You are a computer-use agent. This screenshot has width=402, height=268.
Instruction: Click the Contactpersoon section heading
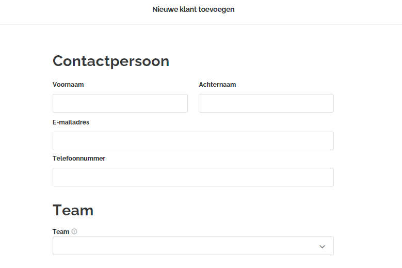tap(111, 61)
